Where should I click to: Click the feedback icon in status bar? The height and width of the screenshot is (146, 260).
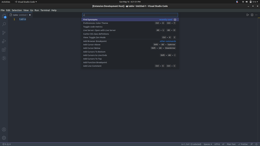point(252,144)
